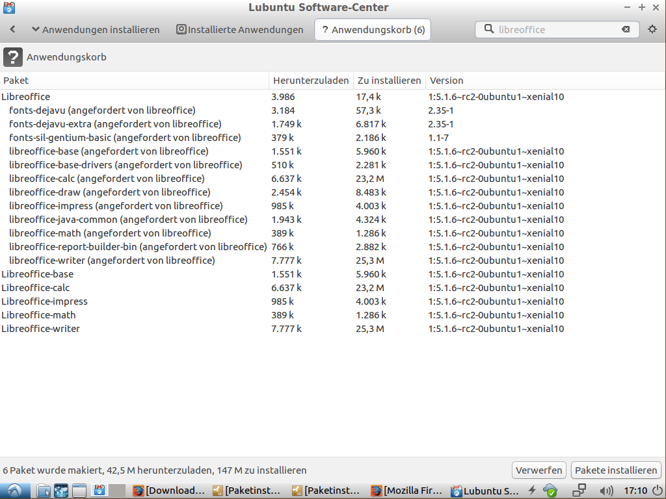Image resolution: width=666 pixels, height=499 pixels.
Task: Select the top-level Libreoffice-impress row
Action: pyautogui.click(x=332, y=301)
